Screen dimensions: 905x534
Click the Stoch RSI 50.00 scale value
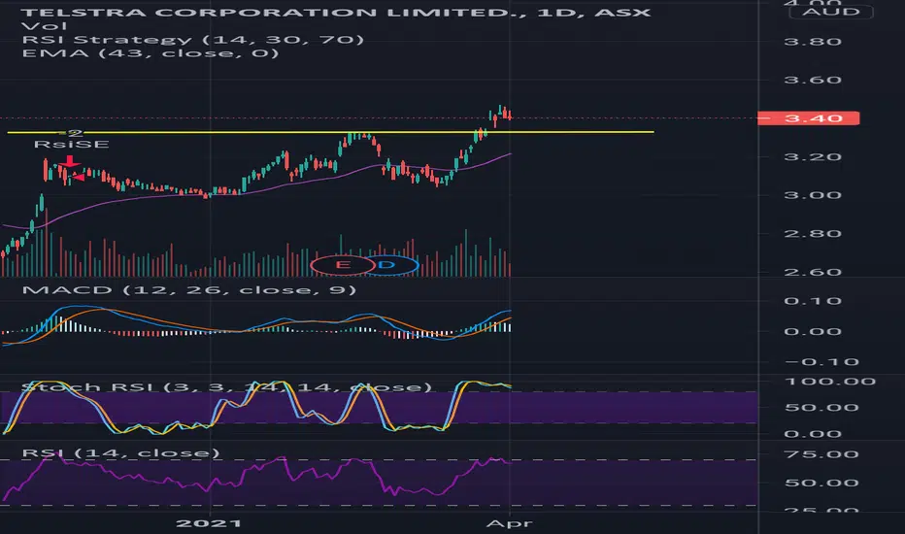(x=821, y=408)
